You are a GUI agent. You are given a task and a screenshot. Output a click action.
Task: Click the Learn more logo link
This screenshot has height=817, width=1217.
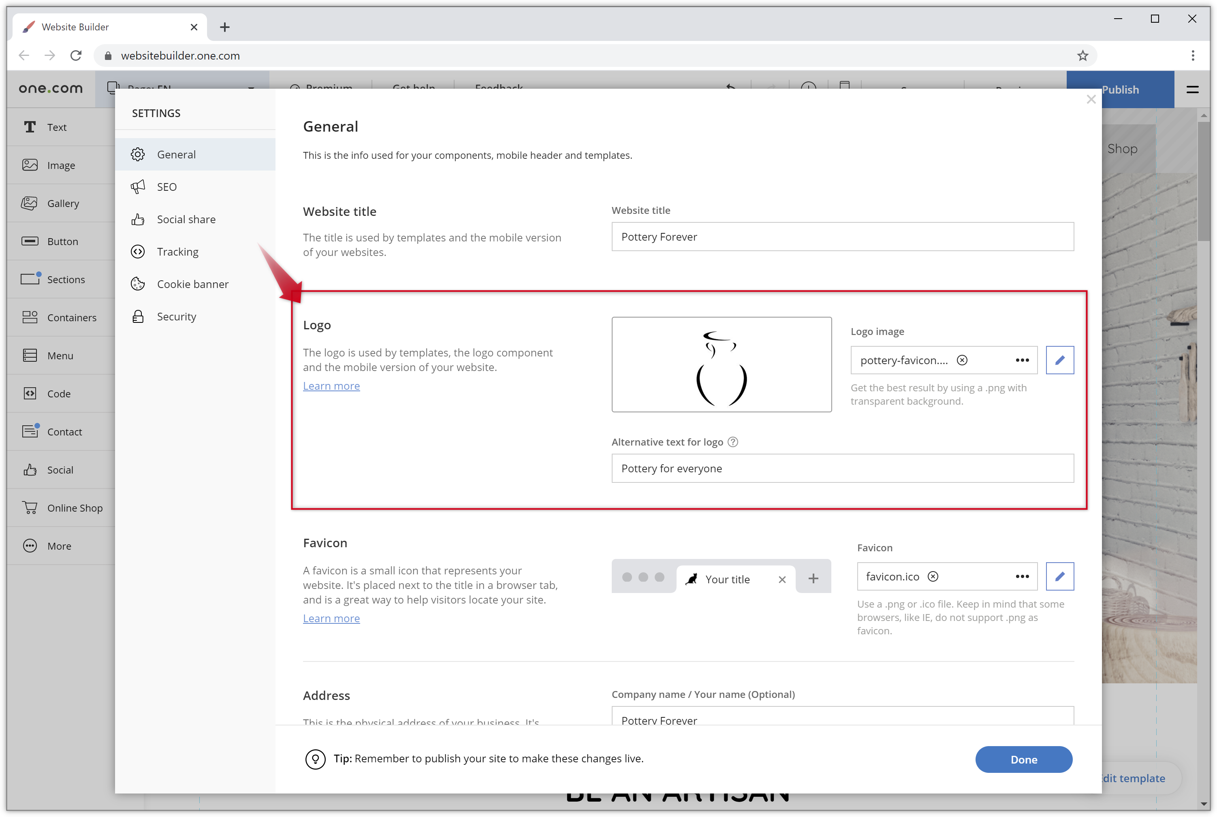pyautogui.click(x=331, y=385)
